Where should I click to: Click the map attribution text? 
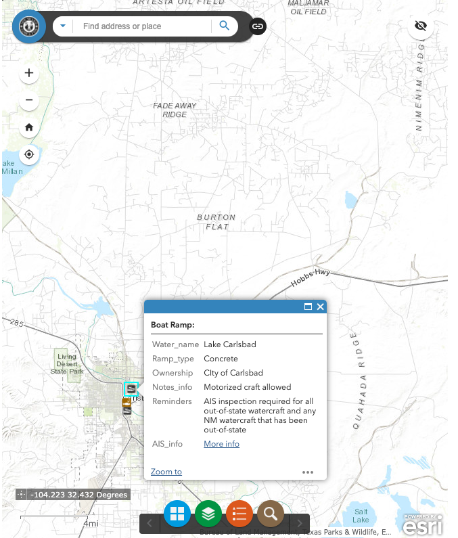tap(295, 532)
